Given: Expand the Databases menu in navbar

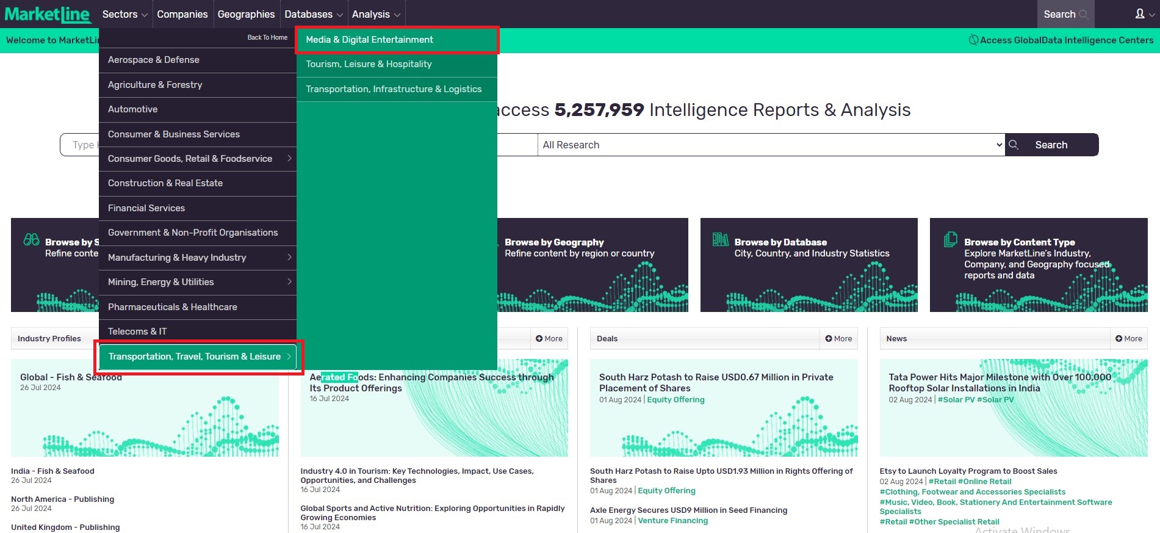Looking at the screenshot, I should click(313, 14).
